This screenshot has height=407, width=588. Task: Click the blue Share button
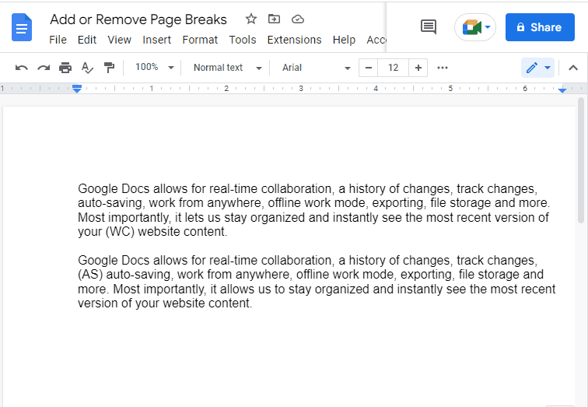click(540, 27)
